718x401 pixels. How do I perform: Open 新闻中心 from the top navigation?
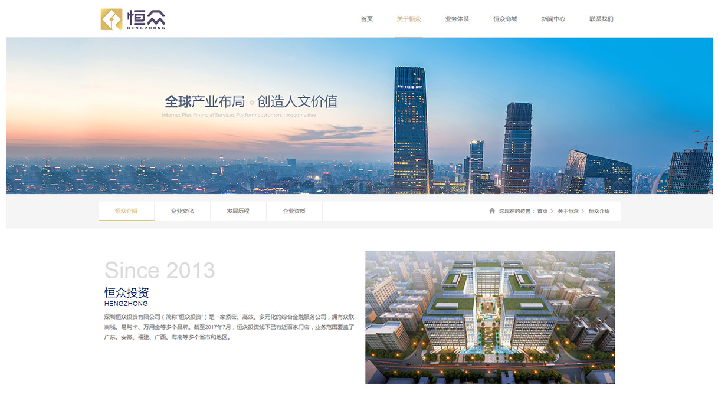pyautogui.click(x=553, y=19)
